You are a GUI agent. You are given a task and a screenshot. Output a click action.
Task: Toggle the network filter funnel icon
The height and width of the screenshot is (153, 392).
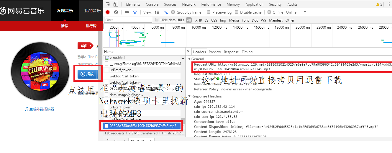(135, 12)
